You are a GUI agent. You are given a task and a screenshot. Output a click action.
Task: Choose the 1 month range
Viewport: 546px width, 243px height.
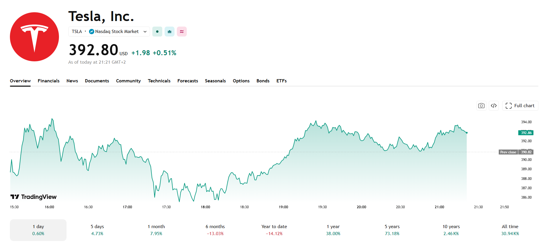(x=156, y=230)
